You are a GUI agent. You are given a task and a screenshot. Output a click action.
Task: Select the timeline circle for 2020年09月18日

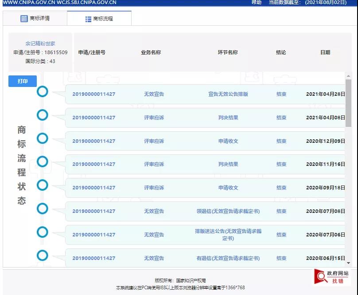[43, 185]
